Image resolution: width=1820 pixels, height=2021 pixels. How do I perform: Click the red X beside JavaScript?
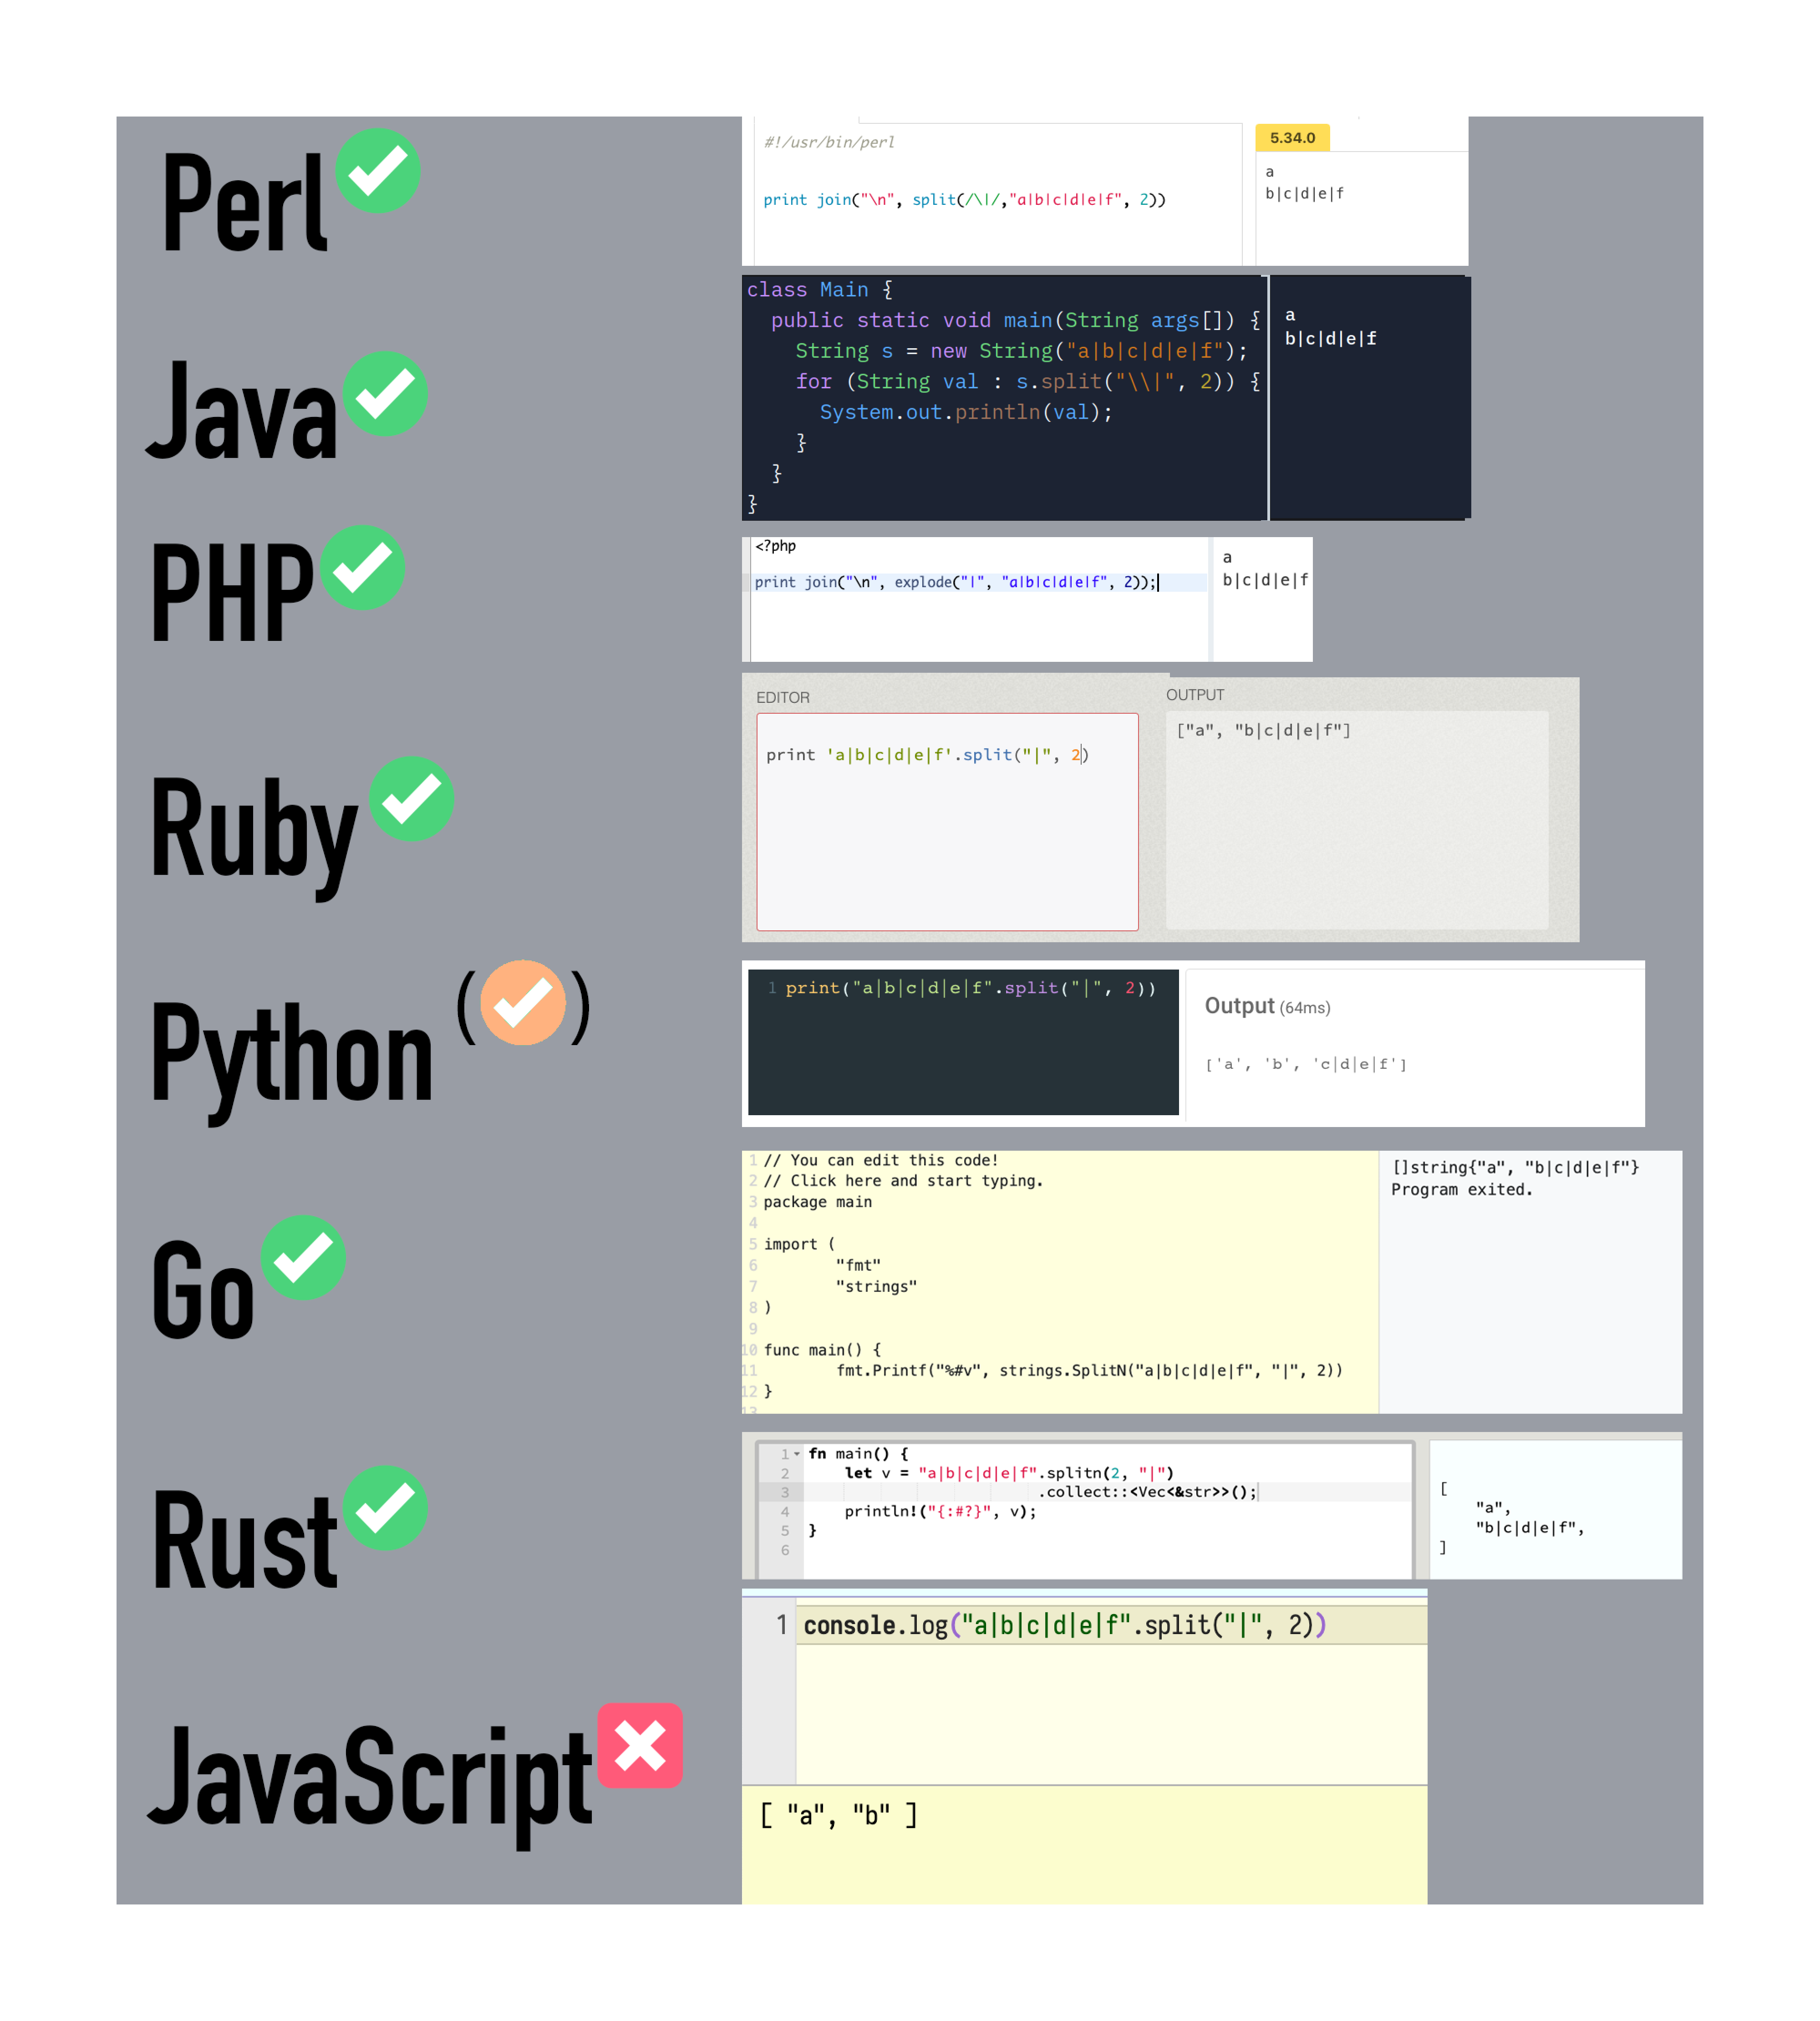click(x=640, y=1745)
